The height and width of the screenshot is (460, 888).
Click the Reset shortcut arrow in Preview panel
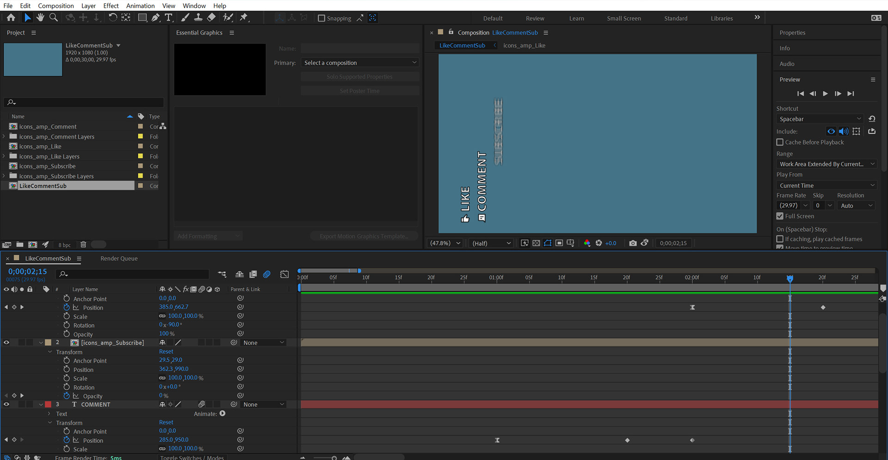pos(872,119)
